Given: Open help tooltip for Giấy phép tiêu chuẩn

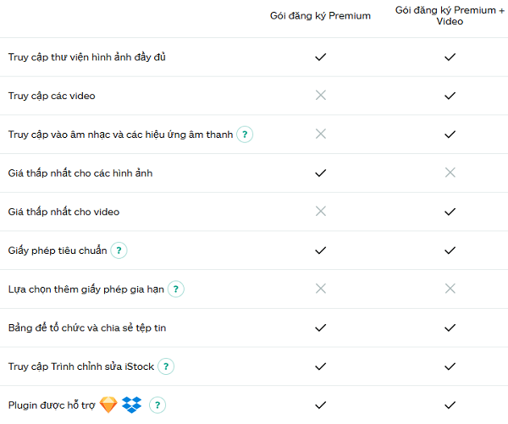Looking at the screenshot, I should (x=120, y=251).
